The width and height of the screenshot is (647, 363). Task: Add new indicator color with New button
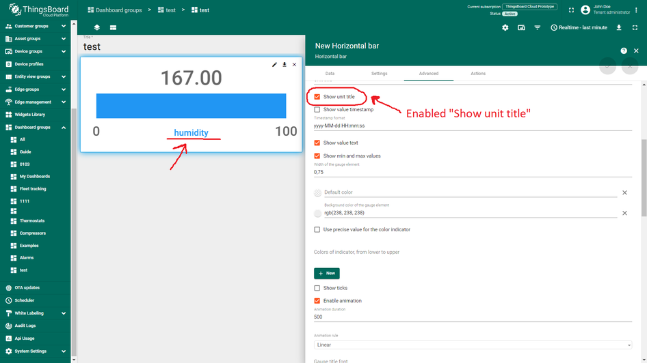coord(327,274)
